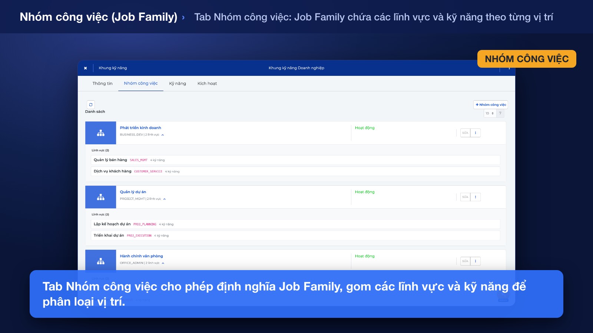
Task: Open the Quản lý dự án job family link
Action: pos(133,192)
